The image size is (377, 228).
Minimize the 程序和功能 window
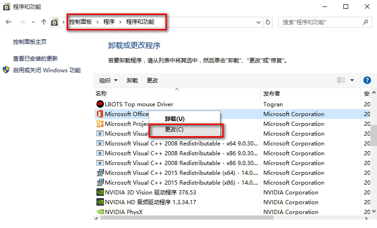325,7
